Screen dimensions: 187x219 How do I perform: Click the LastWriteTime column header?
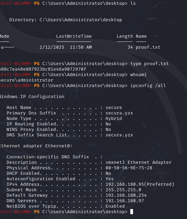tap(74, 36)
